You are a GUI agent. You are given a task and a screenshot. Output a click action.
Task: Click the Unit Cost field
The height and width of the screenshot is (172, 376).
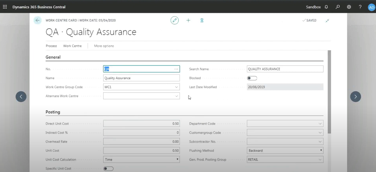click(141, 150)
